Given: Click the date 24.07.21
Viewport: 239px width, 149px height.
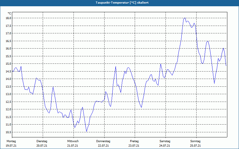Looking at the screenshot, I should pos(165,146).
